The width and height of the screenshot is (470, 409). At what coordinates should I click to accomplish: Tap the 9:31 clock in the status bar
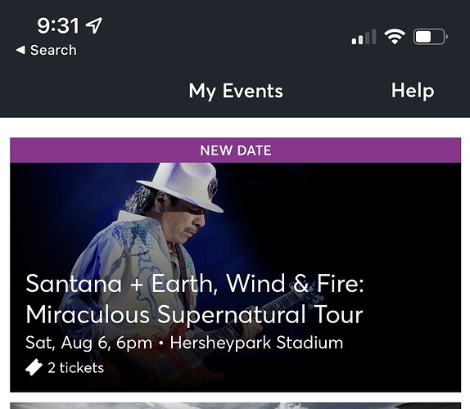pos(58,25)
